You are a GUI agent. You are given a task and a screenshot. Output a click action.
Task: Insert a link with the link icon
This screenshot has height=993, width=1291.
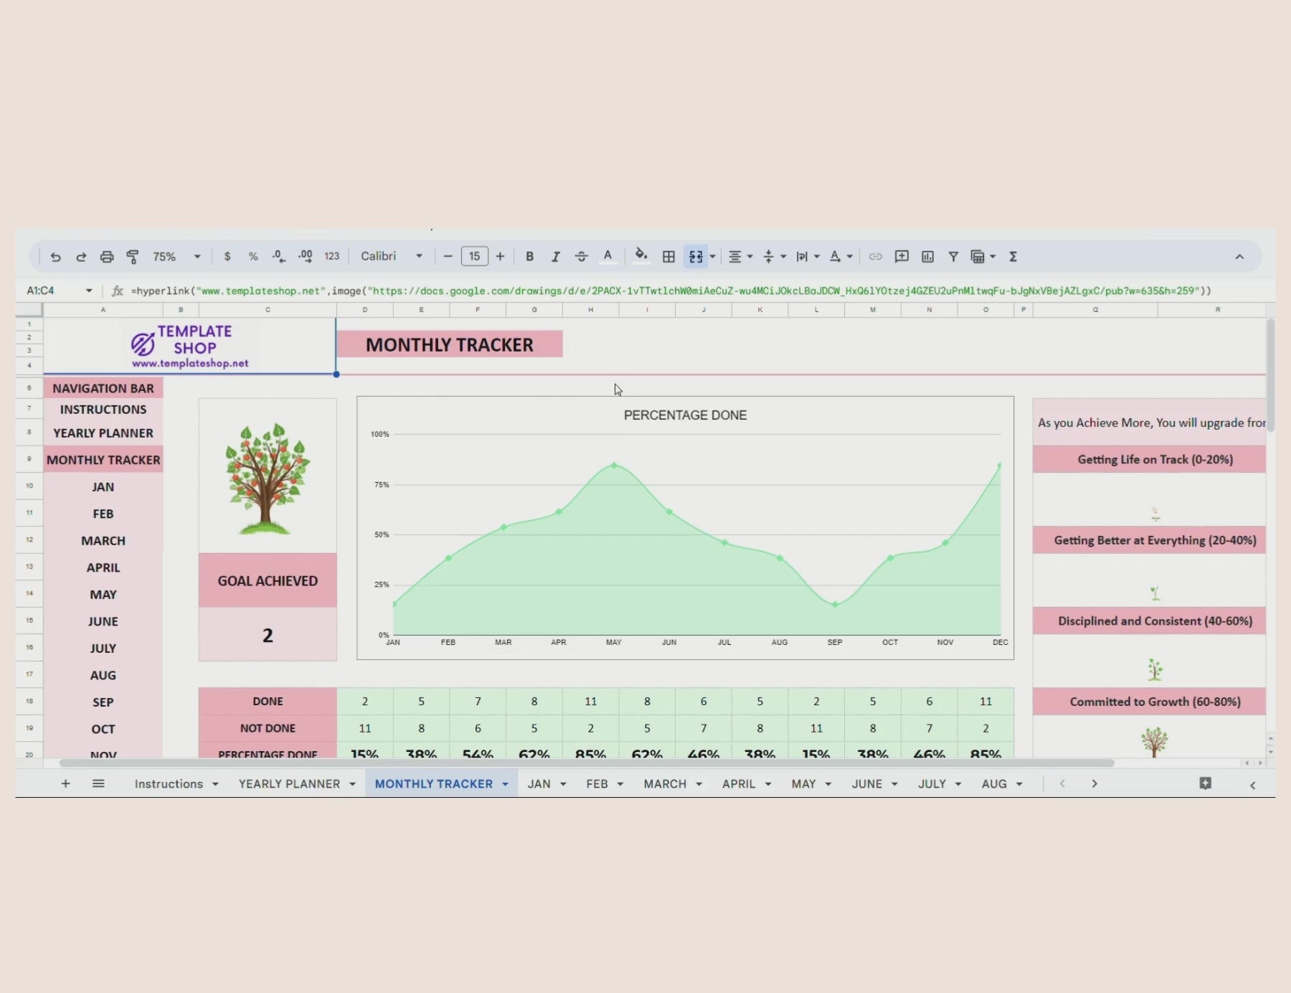(x=875, y=257)
